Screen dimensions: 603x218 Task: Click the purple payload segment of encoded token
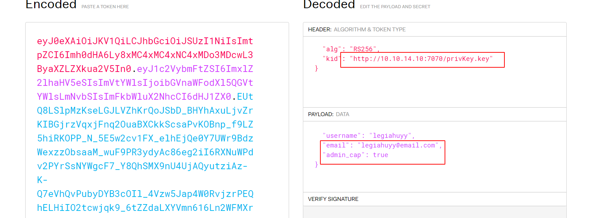(x=145, y=83)
